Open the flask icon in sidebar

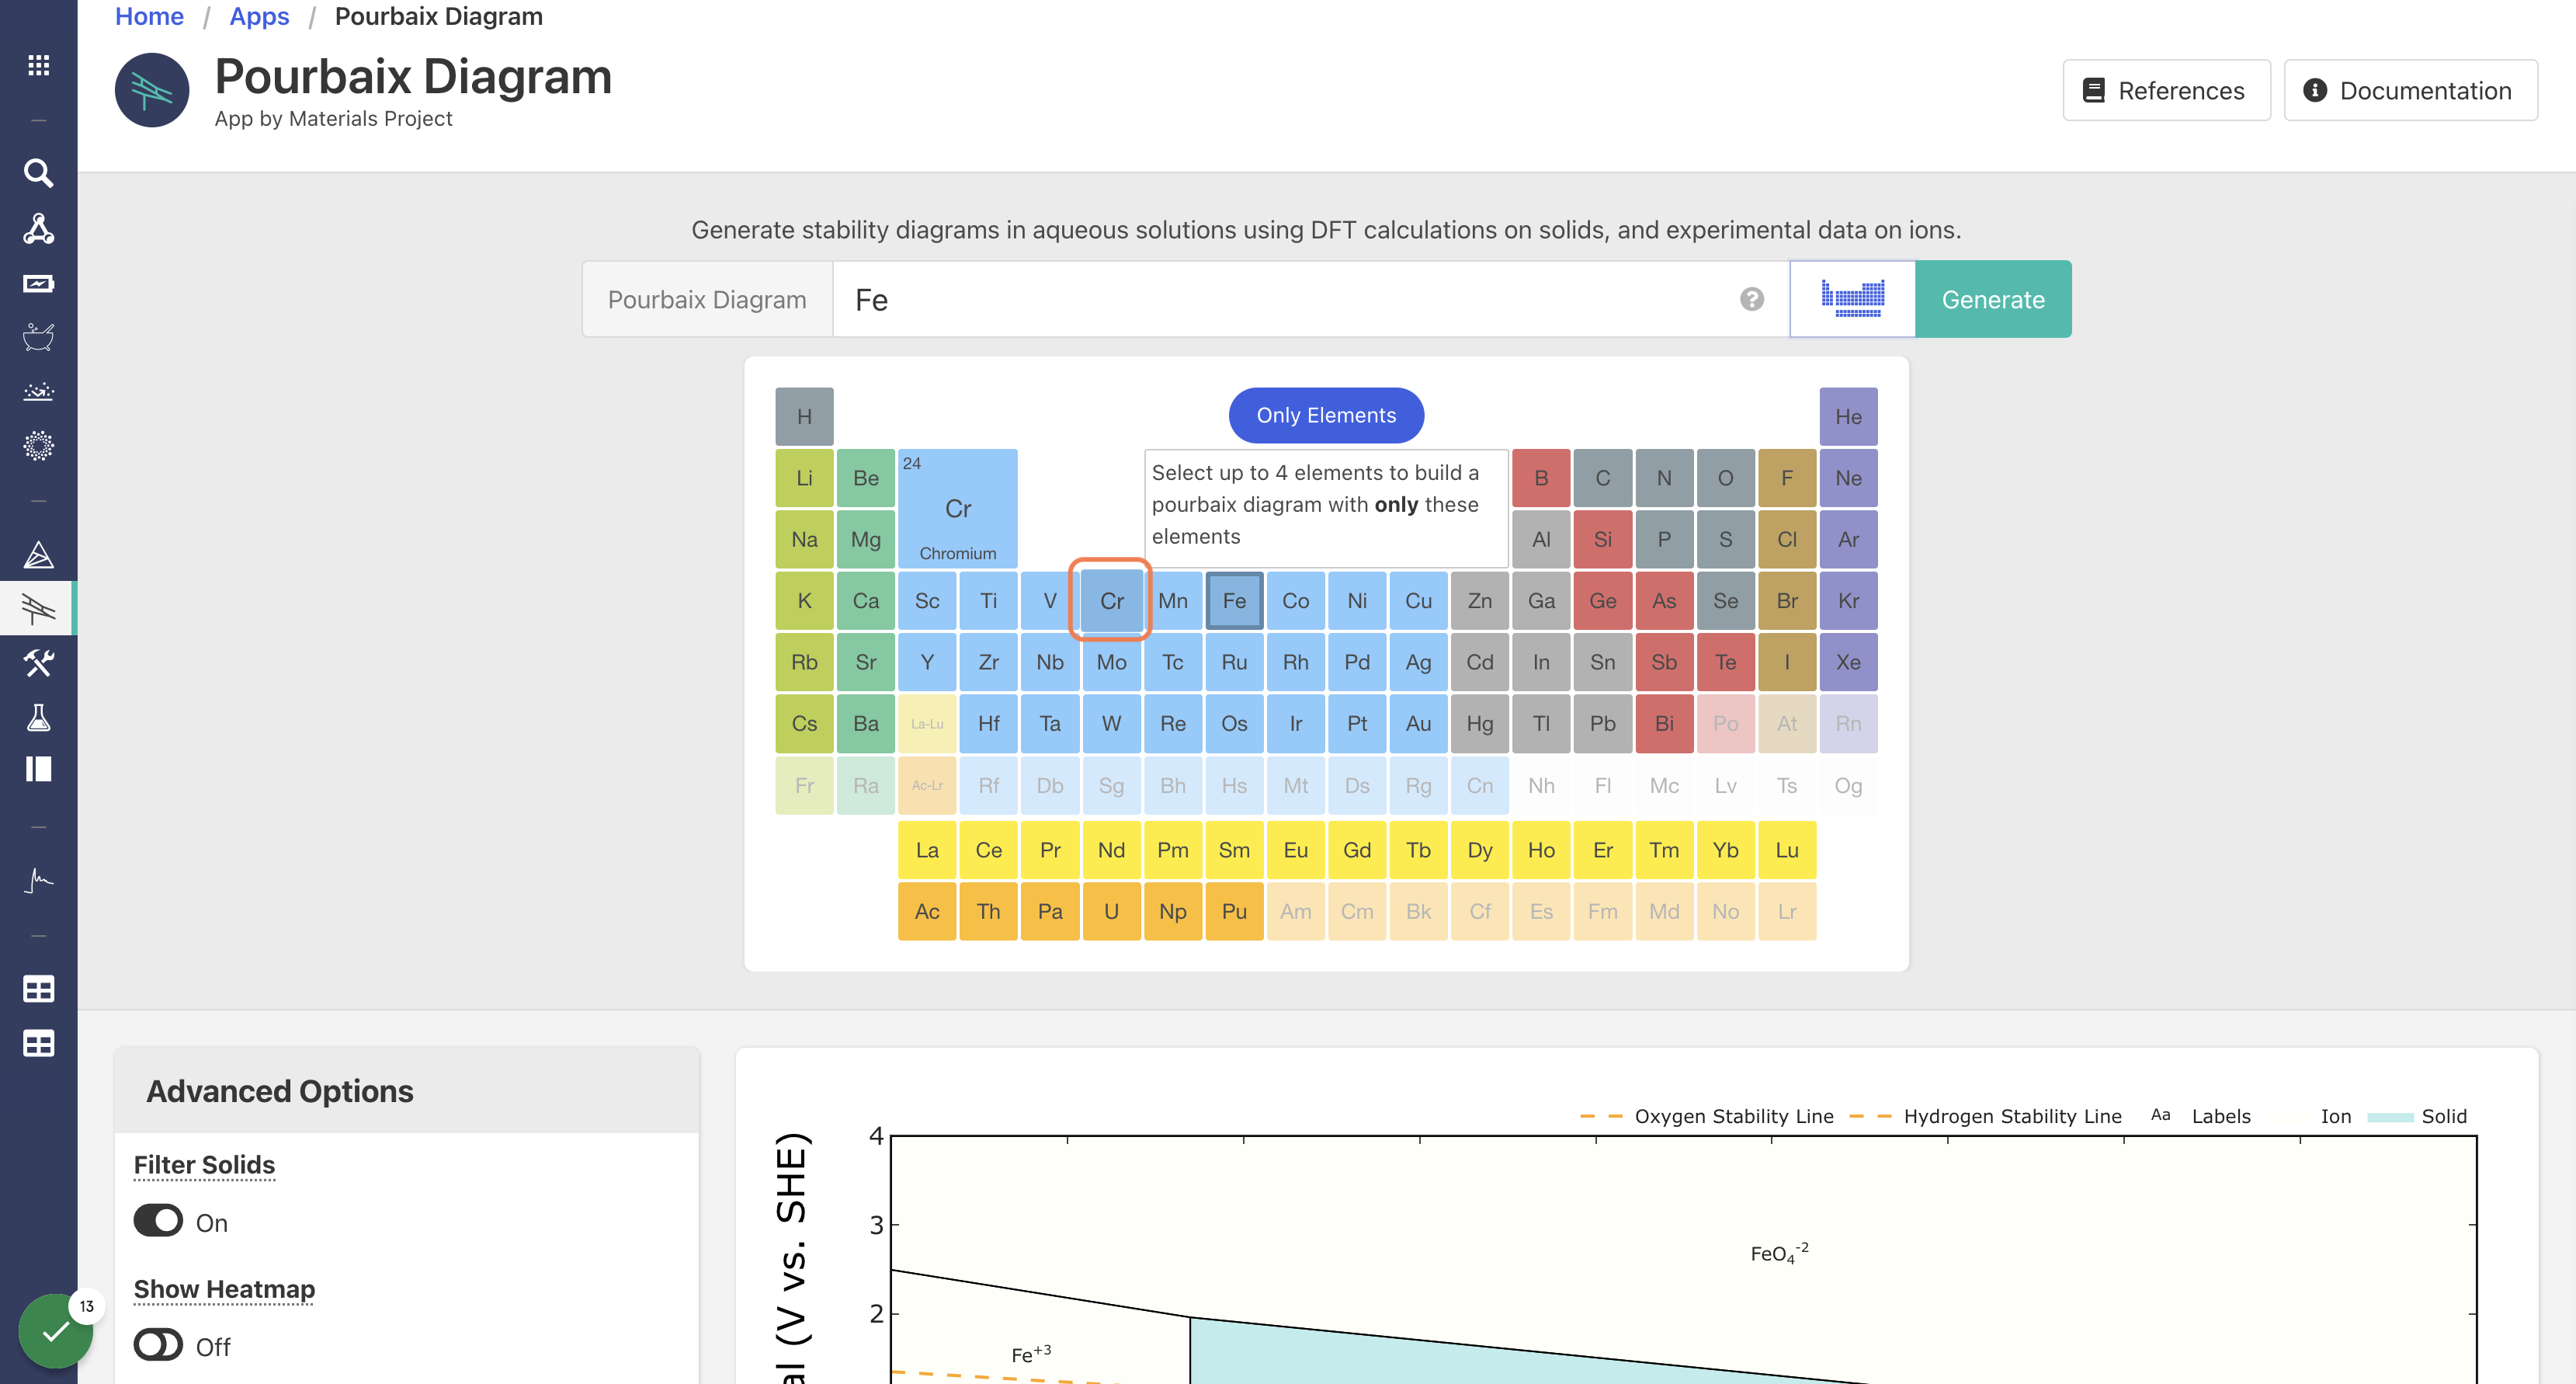click(x=38, y=717)
